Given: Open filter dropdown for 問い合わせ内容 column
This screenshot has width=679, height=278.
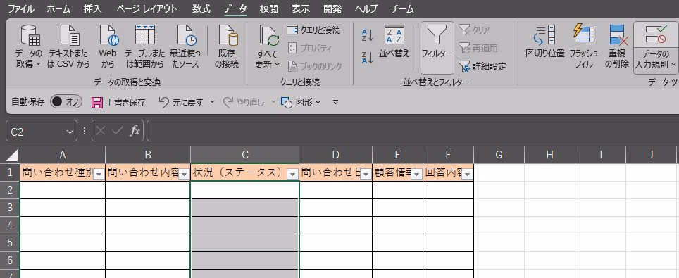Looking at the screenshot, I should pos(185,174).
